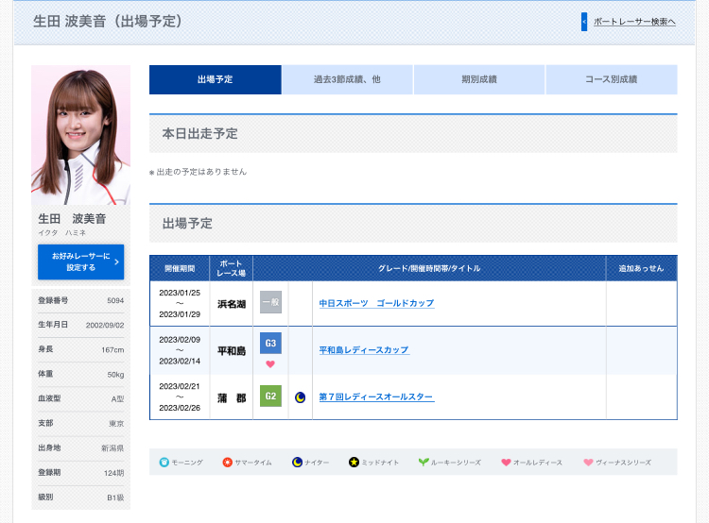Open the 期別成績 tab
The image size is (709, 523).
click(x=479, y=80)
